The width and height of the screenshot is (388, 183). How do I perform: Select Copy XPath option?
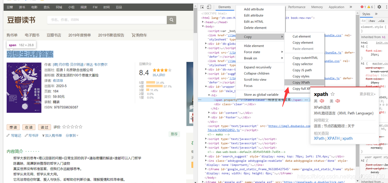tap(304, 83)
